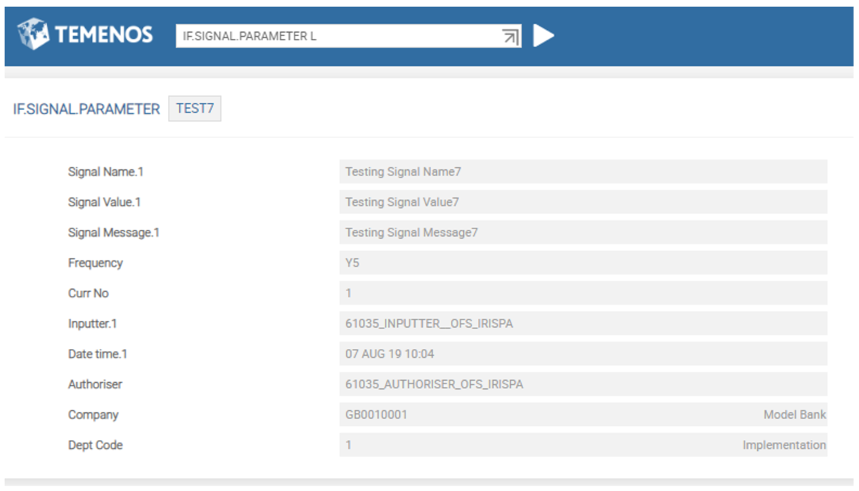The width and height of the screenshot is (859, 491).
Task: Click the Curr No value field
Action: 582,293
